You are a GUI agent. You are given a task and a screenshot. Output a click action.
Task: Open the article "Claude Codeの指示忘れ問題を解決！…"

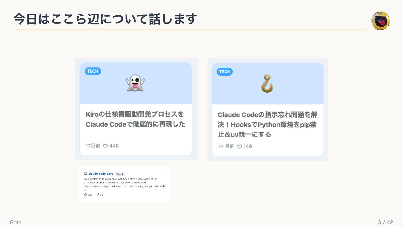pos(267,124)
